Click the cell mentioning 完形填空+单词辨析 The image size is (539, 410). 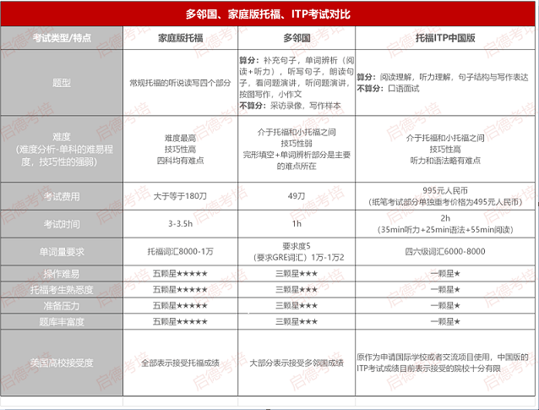297,150
